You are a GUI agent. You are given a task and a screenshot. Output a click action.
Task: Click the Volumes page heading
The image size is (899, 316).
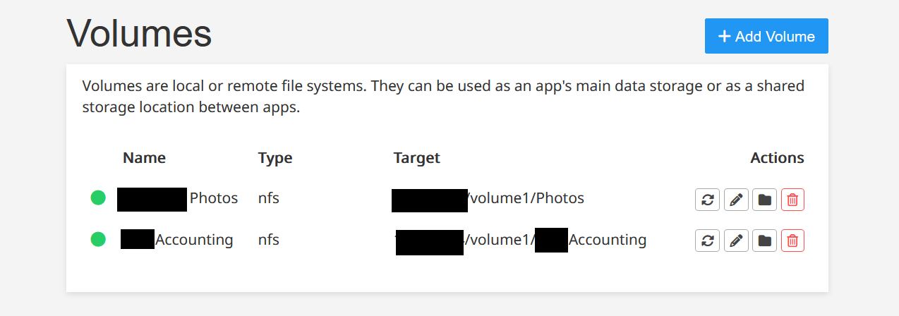(x=139, y=33)
